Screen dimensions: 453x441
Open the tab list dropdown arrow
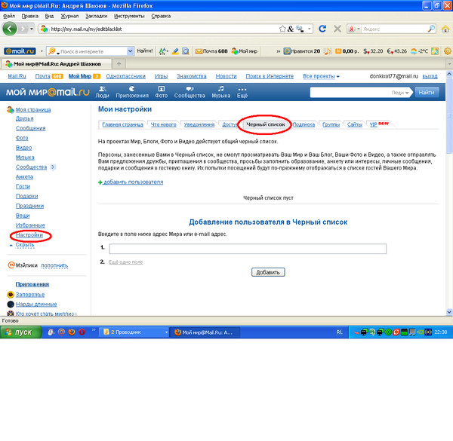pos(449,64)
